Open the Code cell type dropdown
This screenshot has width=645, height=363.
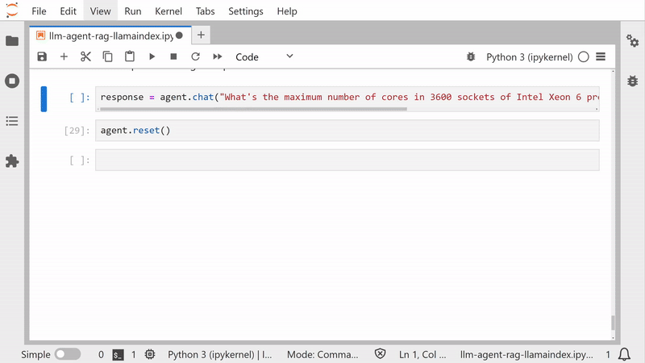point(264,56)
